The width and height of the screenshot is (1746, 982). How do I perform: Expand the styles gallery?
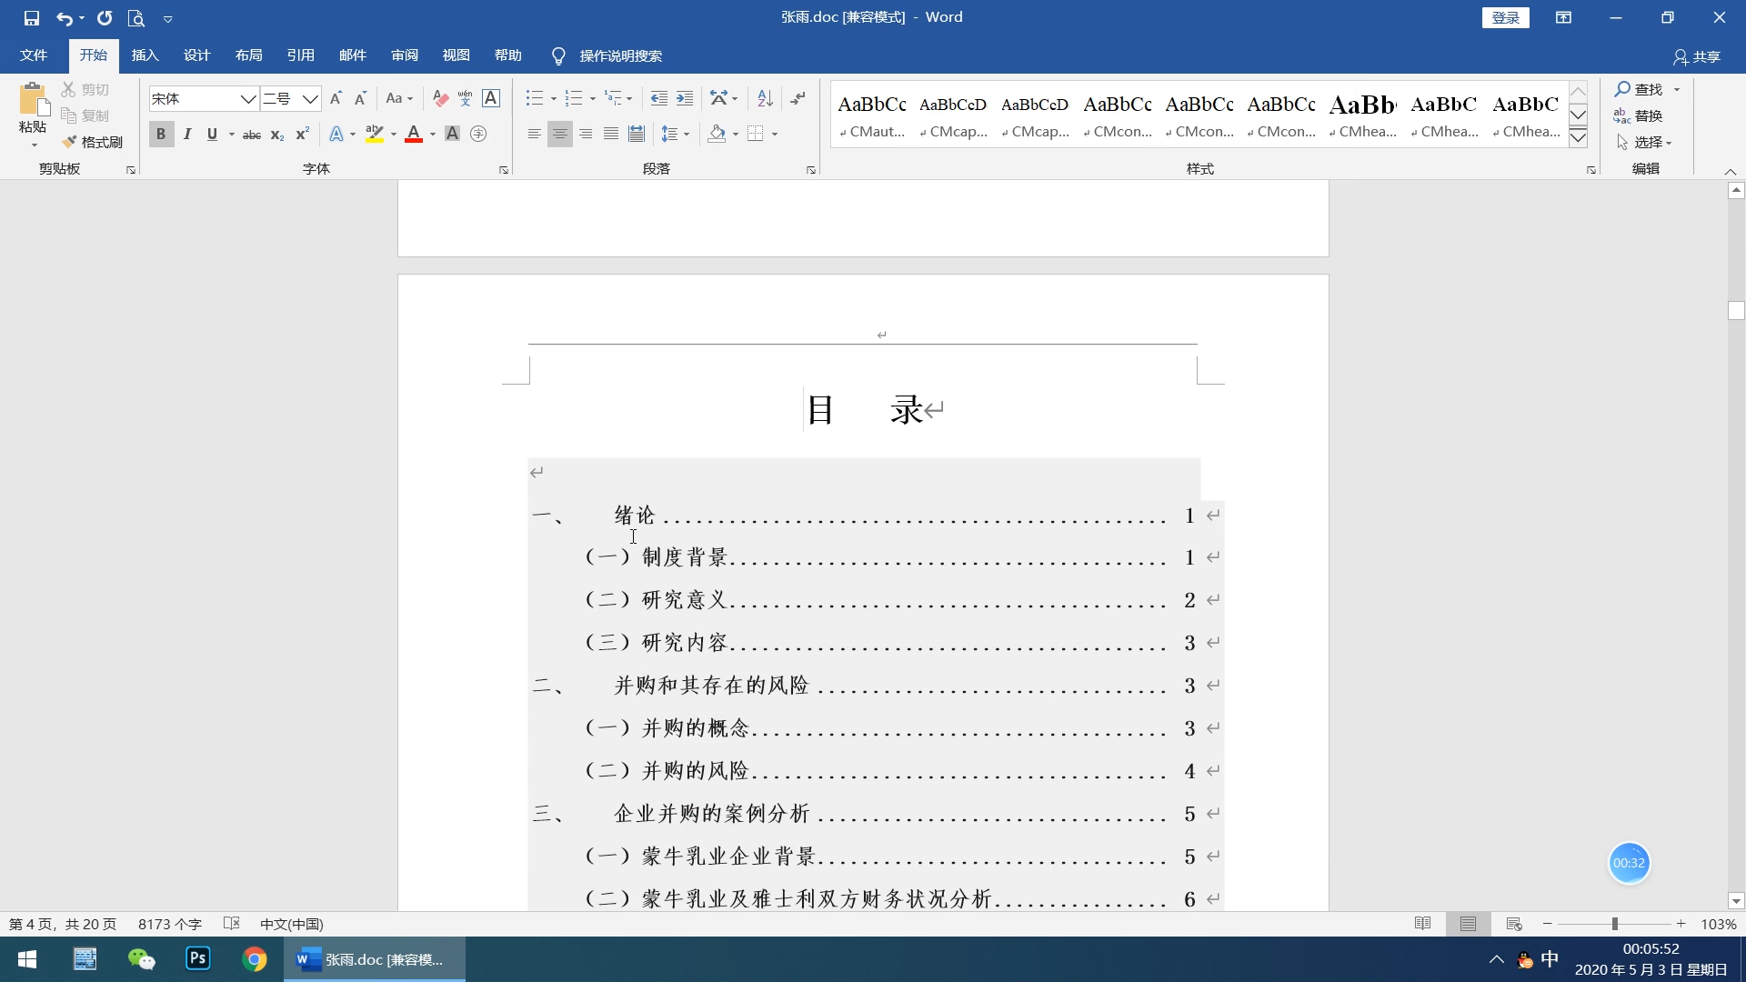point(1579,138)
